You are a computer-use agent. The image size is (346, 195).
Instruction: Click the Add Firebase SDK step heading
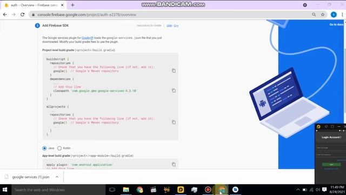pyautogui.click(x=55, y=25)
